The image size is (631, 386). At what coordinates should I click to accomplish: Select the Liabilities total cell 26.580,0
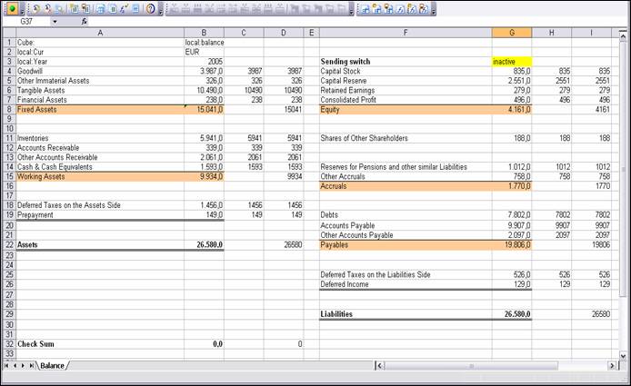[511, 314]
